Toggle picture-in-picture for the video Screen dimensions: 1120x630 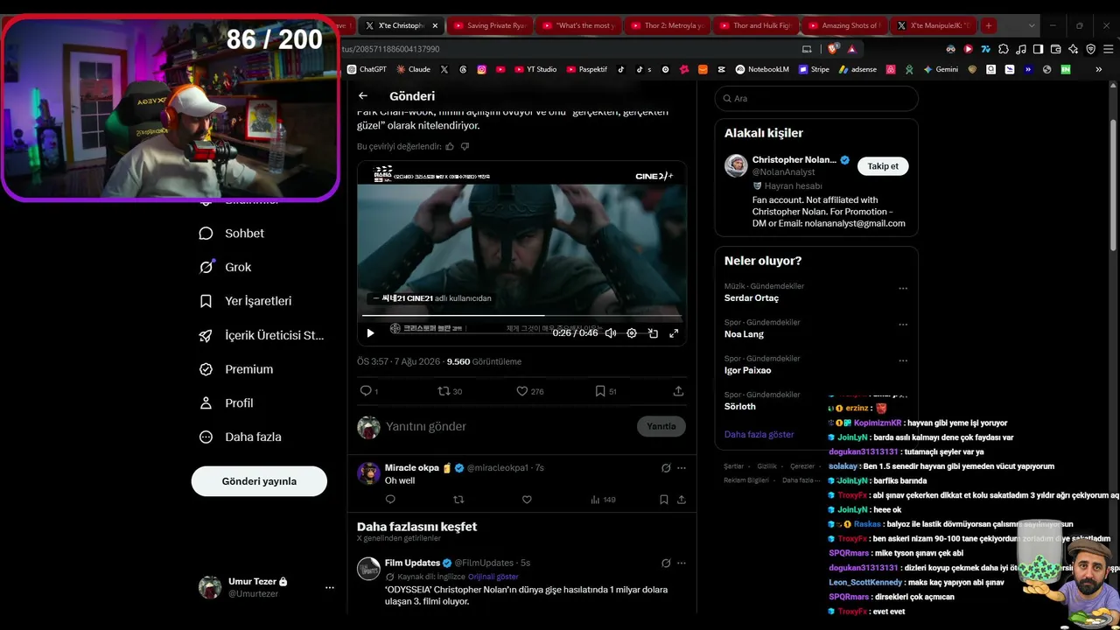point(653,333)
